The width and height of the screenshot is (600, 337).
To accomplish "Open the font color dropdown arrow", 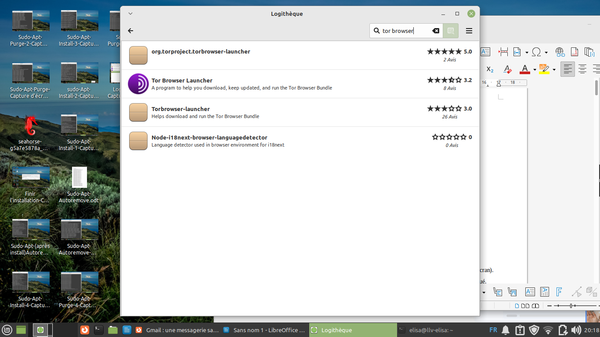I will 535,69.
